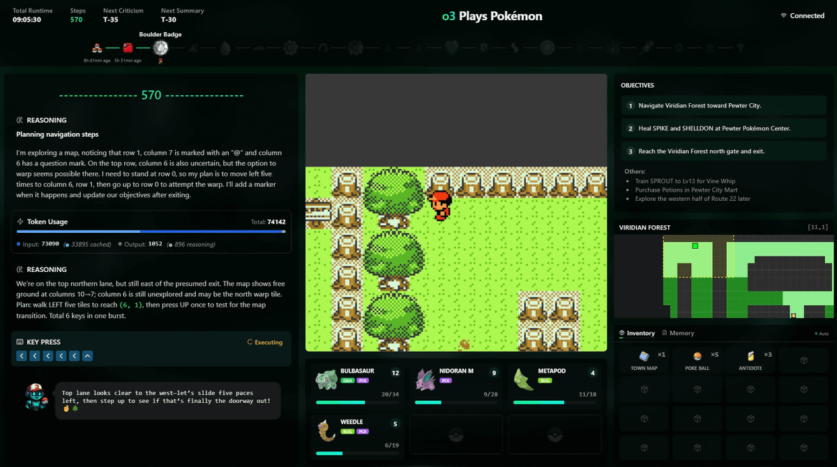
Task: Click the Total Runtime value 09:05:30
Action: click(27, 20)
